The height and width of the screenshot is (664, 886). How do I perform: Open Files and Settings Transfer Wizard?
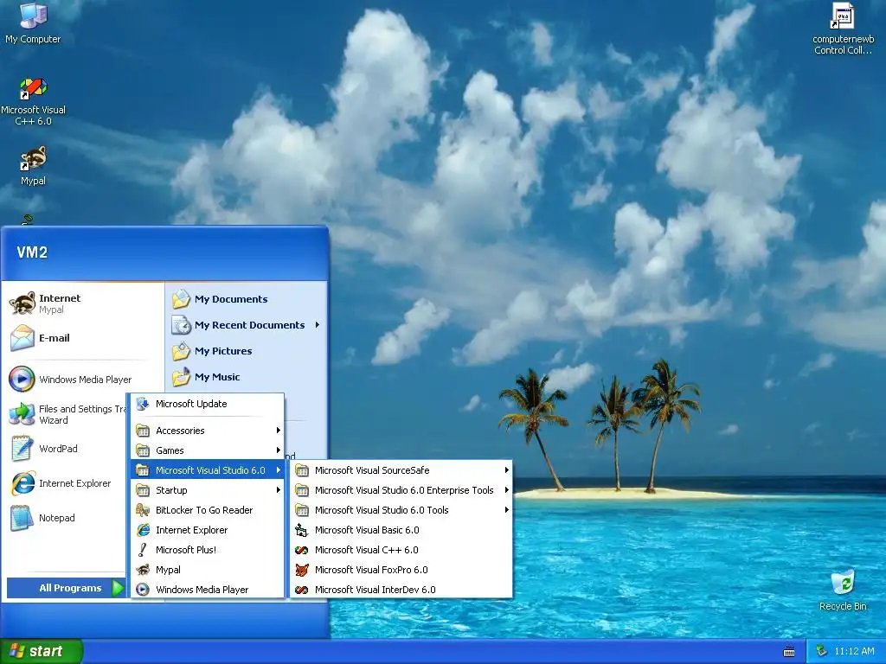(x=67, y=414)
